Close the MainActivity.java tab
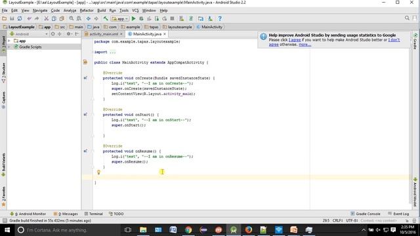Screen dimensions: 420x236 coord(165,34)
